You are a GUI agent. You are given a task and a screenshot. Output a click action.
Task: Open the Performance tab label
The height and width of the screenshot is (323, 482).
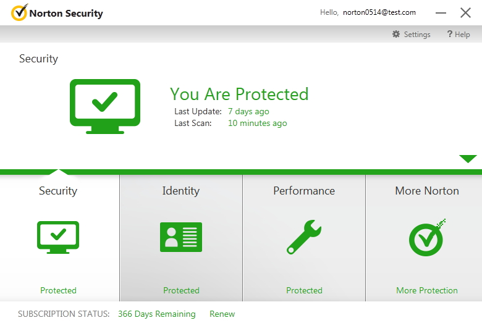304,191
